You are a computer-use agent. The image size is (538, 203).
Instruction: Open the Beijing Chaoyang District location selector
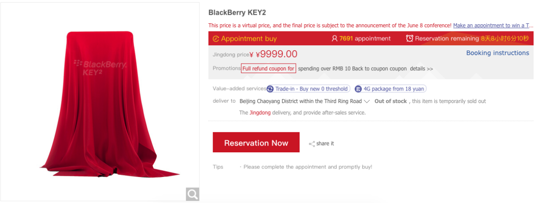tap(300, 101)
